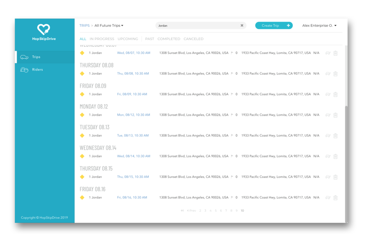Switch to the Upcoming tab
Screen dimensions: 366x241
[x=128, y=39]
